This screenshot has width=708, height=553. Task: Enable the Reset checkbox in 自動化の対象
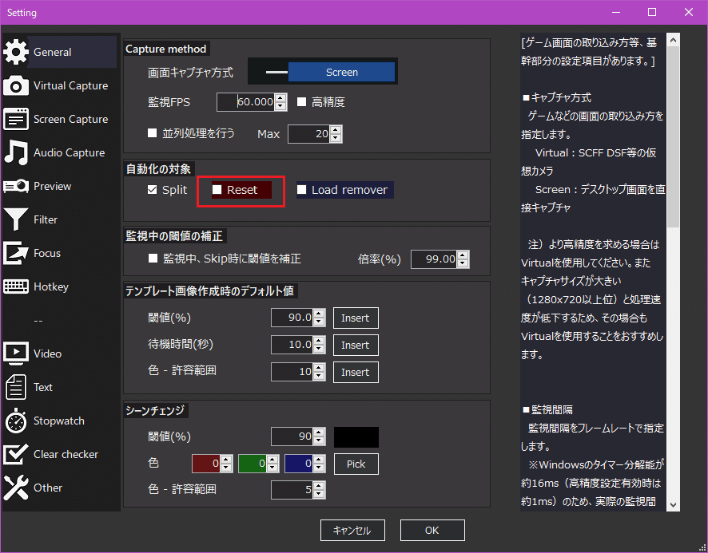coord(217,191)
